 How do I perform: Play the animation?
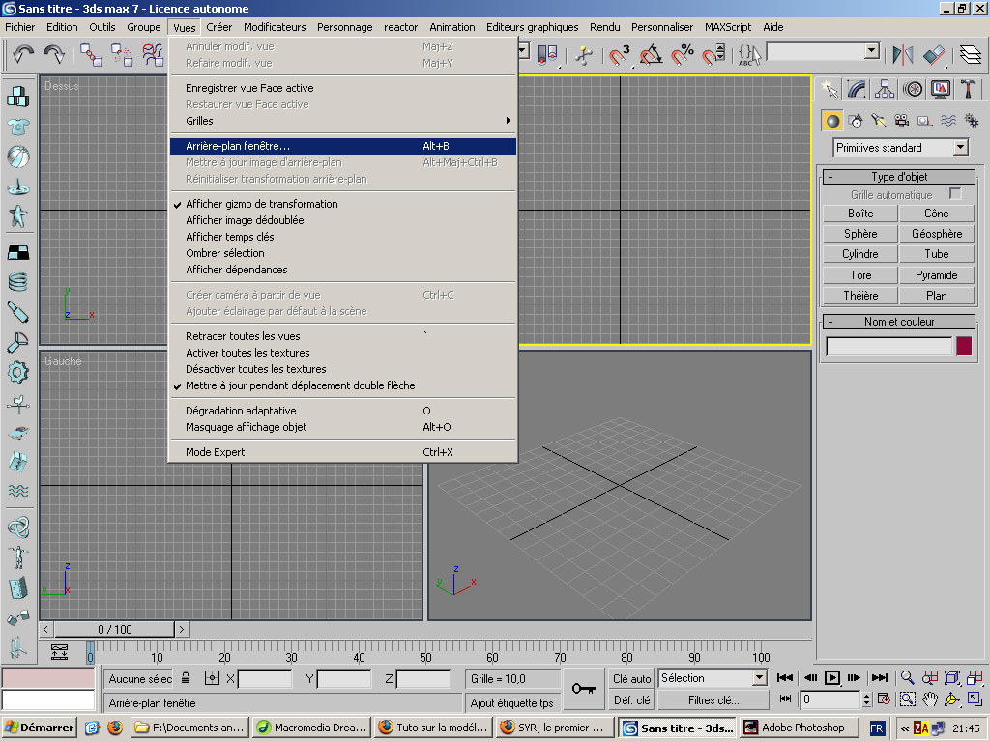coord(832,677)
